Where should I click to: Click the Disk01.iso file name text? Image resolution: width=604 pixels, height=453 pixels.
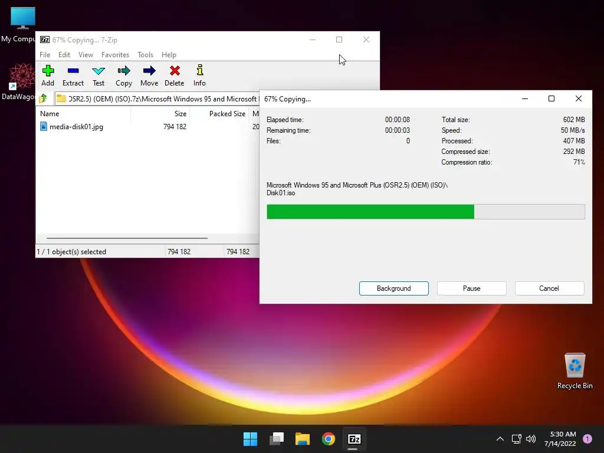pyautogui.click(x=281, y=193)
